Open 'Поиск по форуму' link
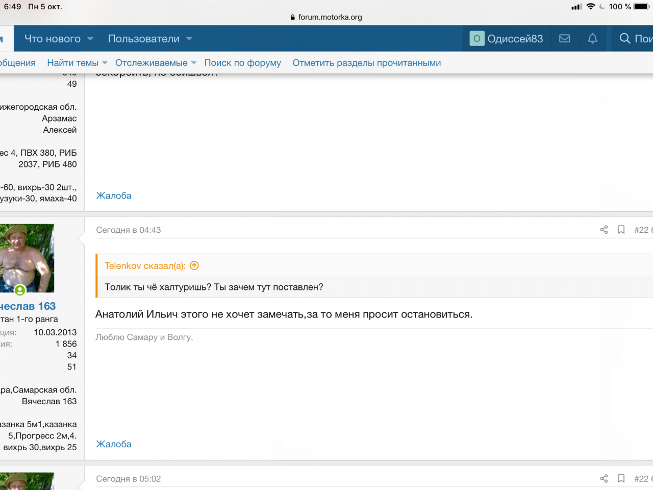The height and width of the screenshot is (490, 653). (x=242, y=63)
